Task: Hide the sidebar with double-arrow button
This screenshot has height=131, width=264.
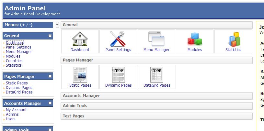Action: coord(57,25)
